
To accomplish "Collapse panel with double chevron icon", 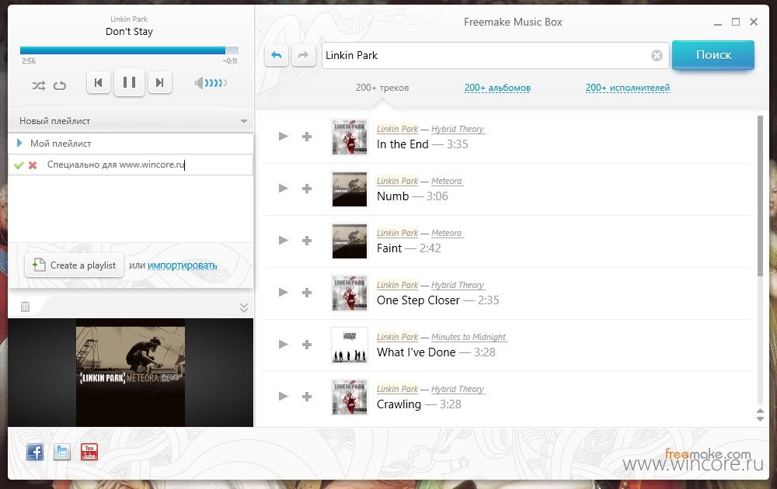I will [243, 307].
